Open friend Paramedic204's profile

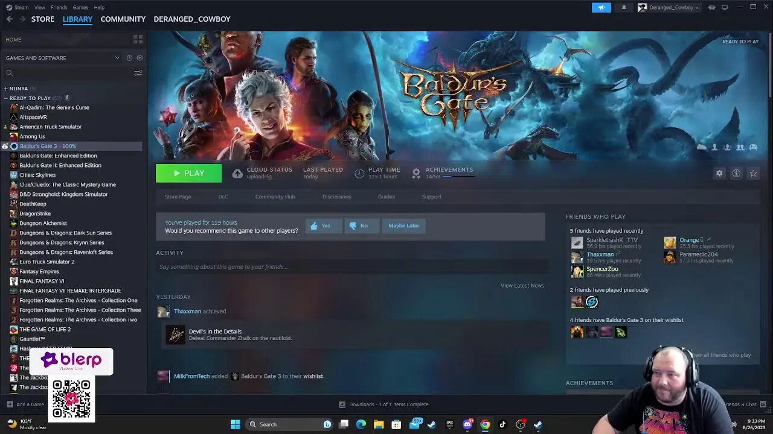pos(699,254)
